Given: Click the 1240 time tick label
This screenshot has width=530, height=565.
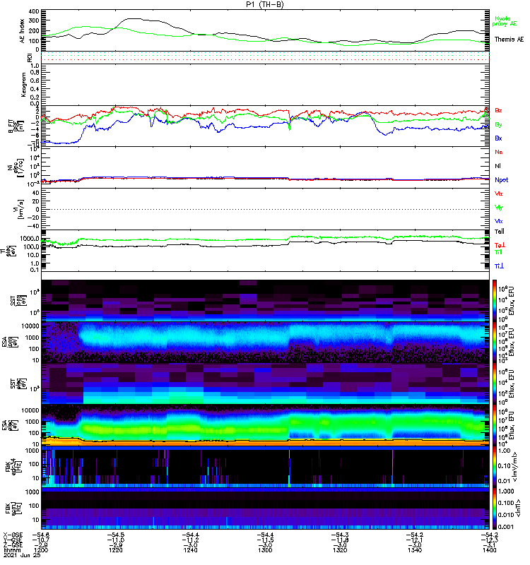Looking at the screenshot, I should [190, 550].
